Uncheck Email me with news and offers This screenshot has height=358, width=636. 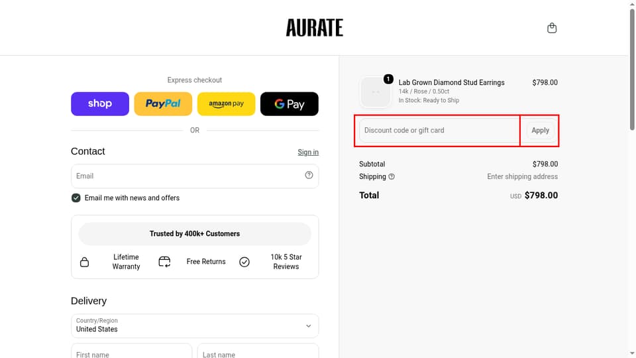76,198
